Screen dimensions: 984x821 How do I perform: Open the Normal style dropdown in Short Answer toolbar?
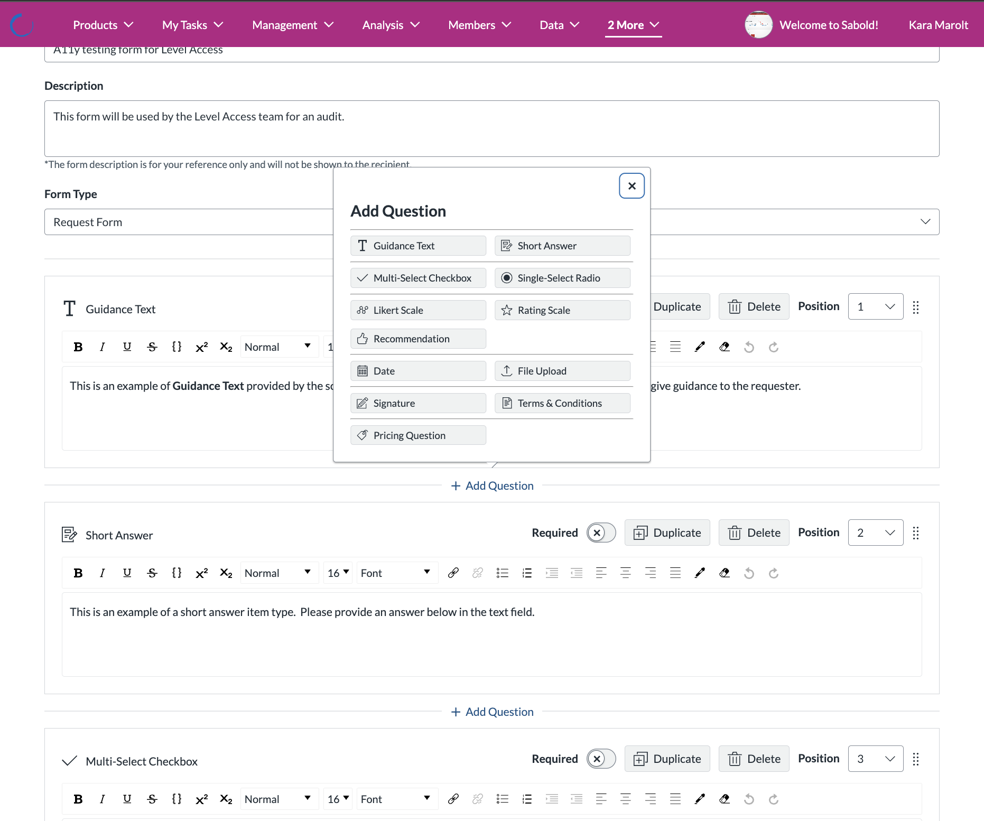(x=279, y=573)
